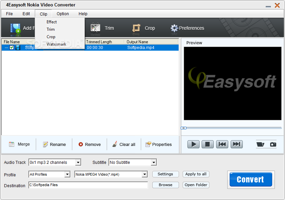Screen dimensions: 285x200
Task: Open the File menu
Action: point(9,14)
